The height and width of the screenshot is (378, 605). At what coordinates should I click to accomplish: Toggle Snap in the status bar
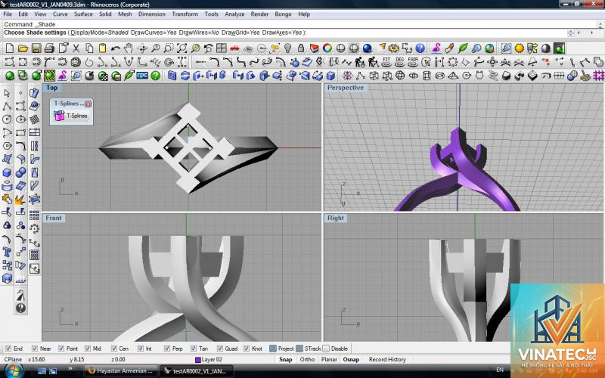tap(286, 359)
